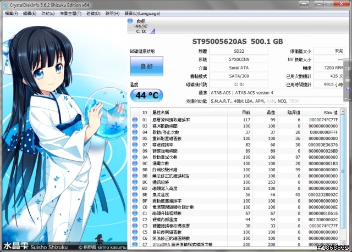Click raw value 00000DE36376 in row 07
The image size is (352, 252).
tap(323, 145)
